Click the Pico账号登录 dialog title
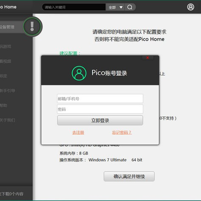201x201 pixels. pos(109,73)
